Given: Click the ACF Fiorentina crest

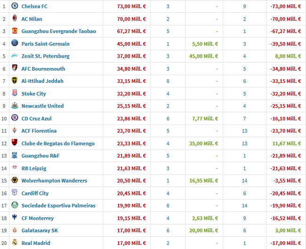Looking at the screenshot, I should [x=15, y=130].
